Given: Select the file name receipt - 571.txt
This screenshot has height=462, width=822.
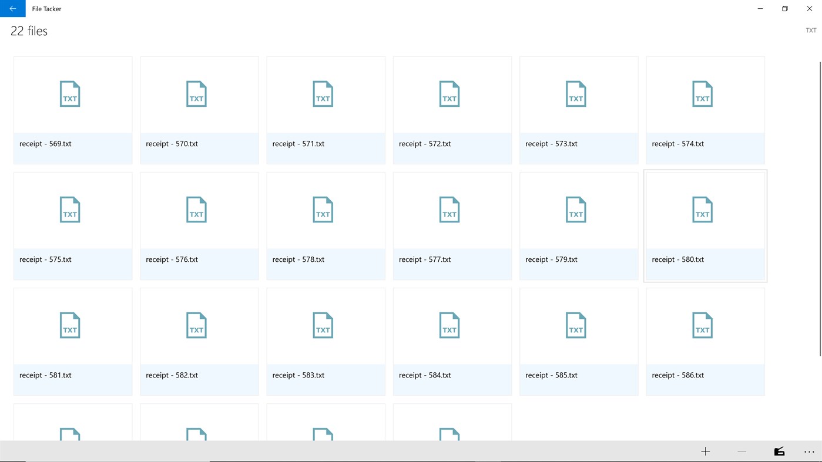Looking at the screenshot, I should [x=298, y=144].
